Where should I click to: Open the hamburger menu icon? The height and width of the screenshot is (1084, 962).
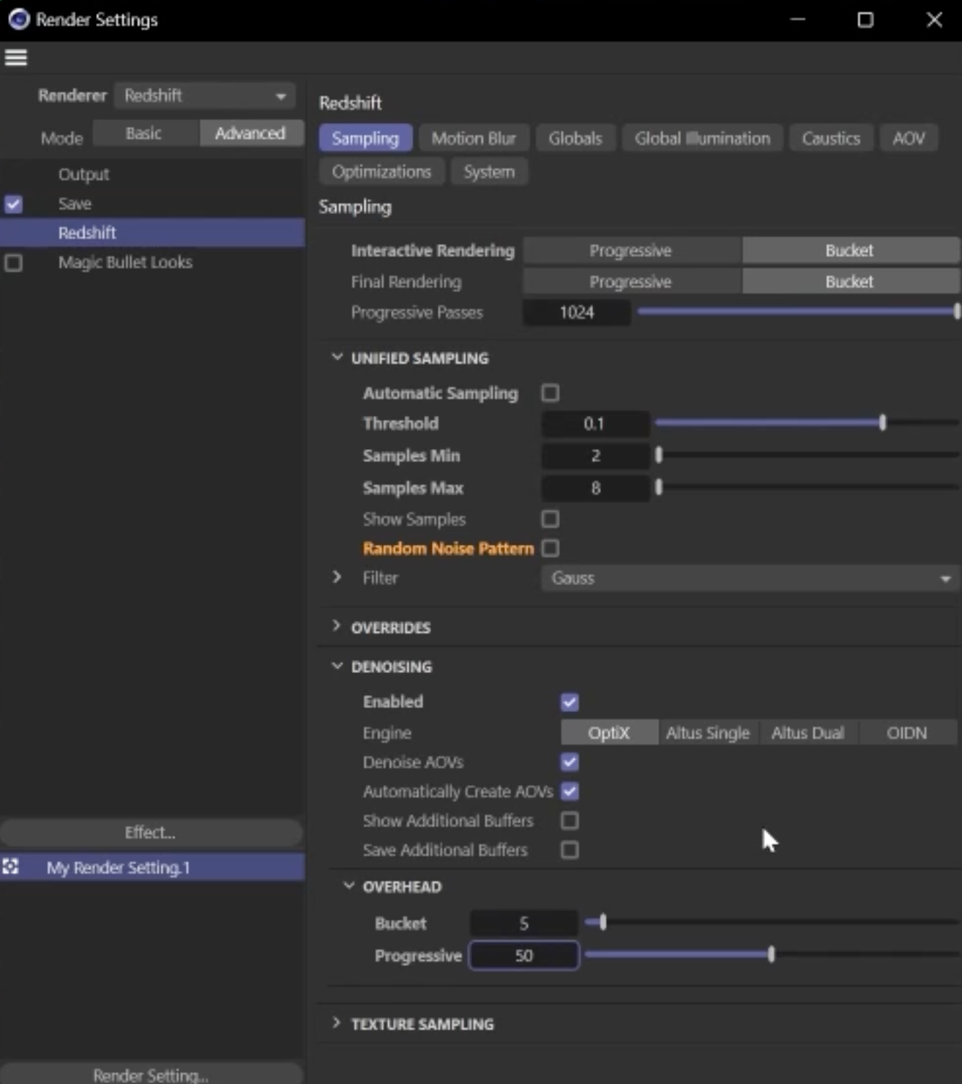pyautogui.click(x=16, y=57)
